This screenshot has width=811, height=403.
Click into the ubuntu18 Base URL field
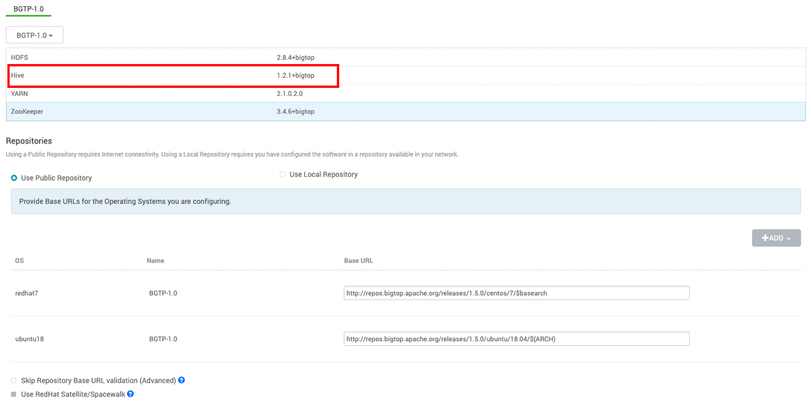[x=516, y=339]
